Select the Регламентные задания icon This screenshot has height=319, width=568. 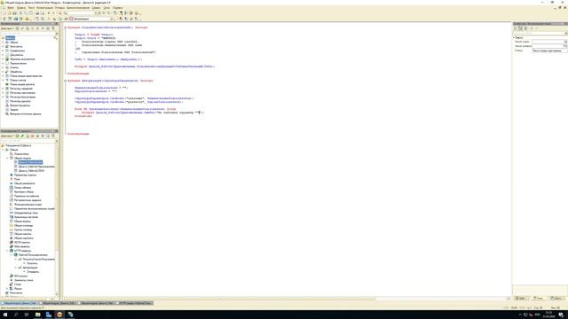pos(12,200)
